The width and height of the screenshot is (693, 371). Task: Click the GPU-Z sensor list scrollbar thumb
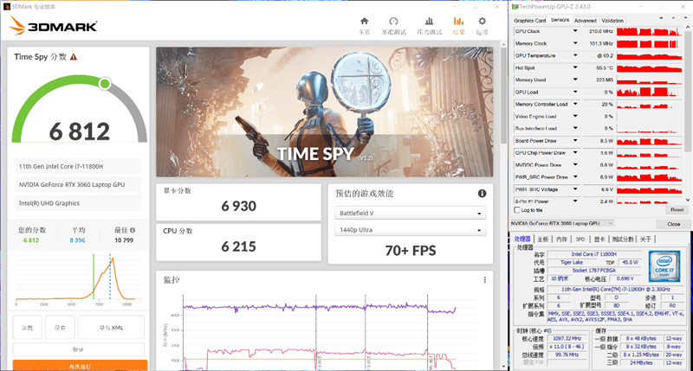coord(688,91)
